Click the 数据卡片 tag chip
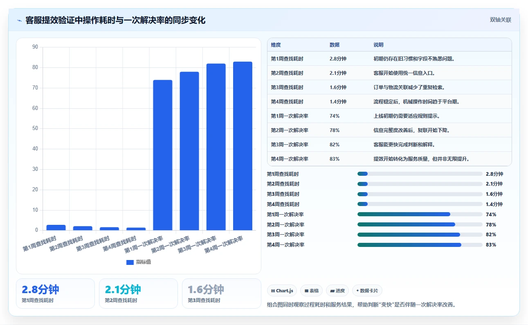528x325 pixels. pyautogui.click(x=367, y=291)
